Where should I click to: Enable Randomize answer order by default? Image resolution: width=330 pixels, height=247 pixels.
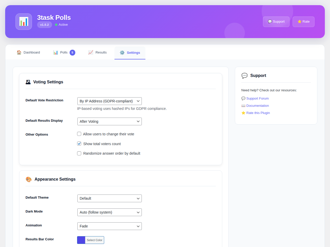79,153
